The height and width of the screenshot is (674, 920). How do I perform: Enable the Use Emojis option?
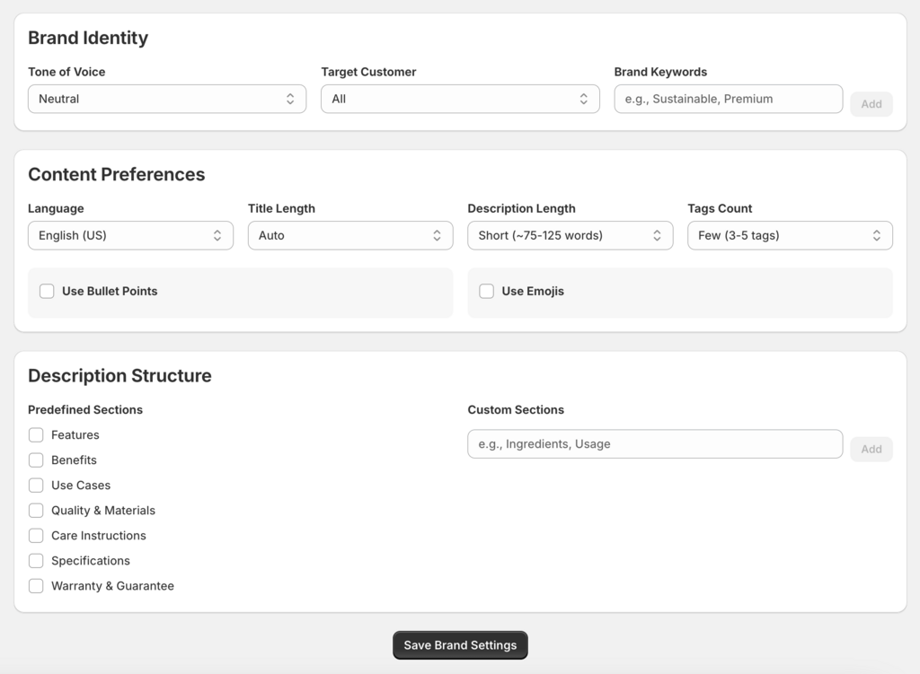[486, 291]
